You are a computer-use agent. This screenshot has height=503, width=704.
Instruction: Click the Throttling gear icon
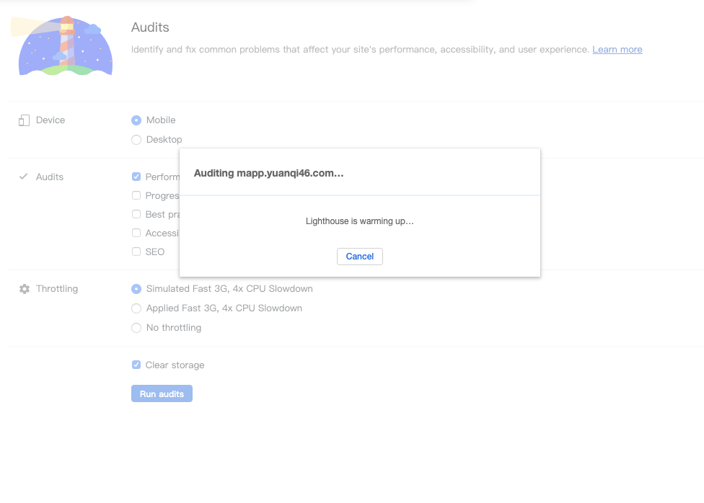click(x=25, y=289)
